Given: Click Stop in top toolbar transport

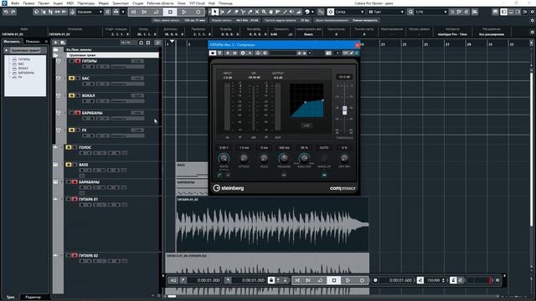Looking at the screenshot, I should click(170, 12).
